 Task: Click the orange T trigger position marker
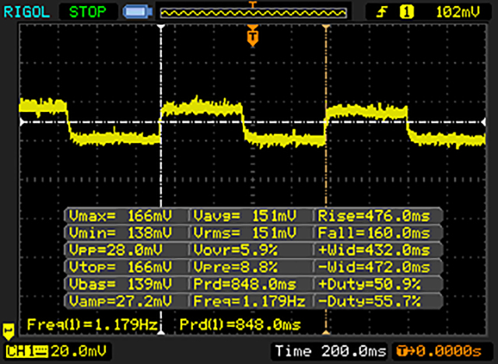click(x=251, y=36)
